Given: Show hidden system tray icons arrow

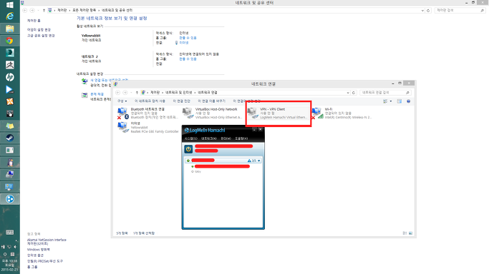Looking at the screenshot, I should point(16,240).
